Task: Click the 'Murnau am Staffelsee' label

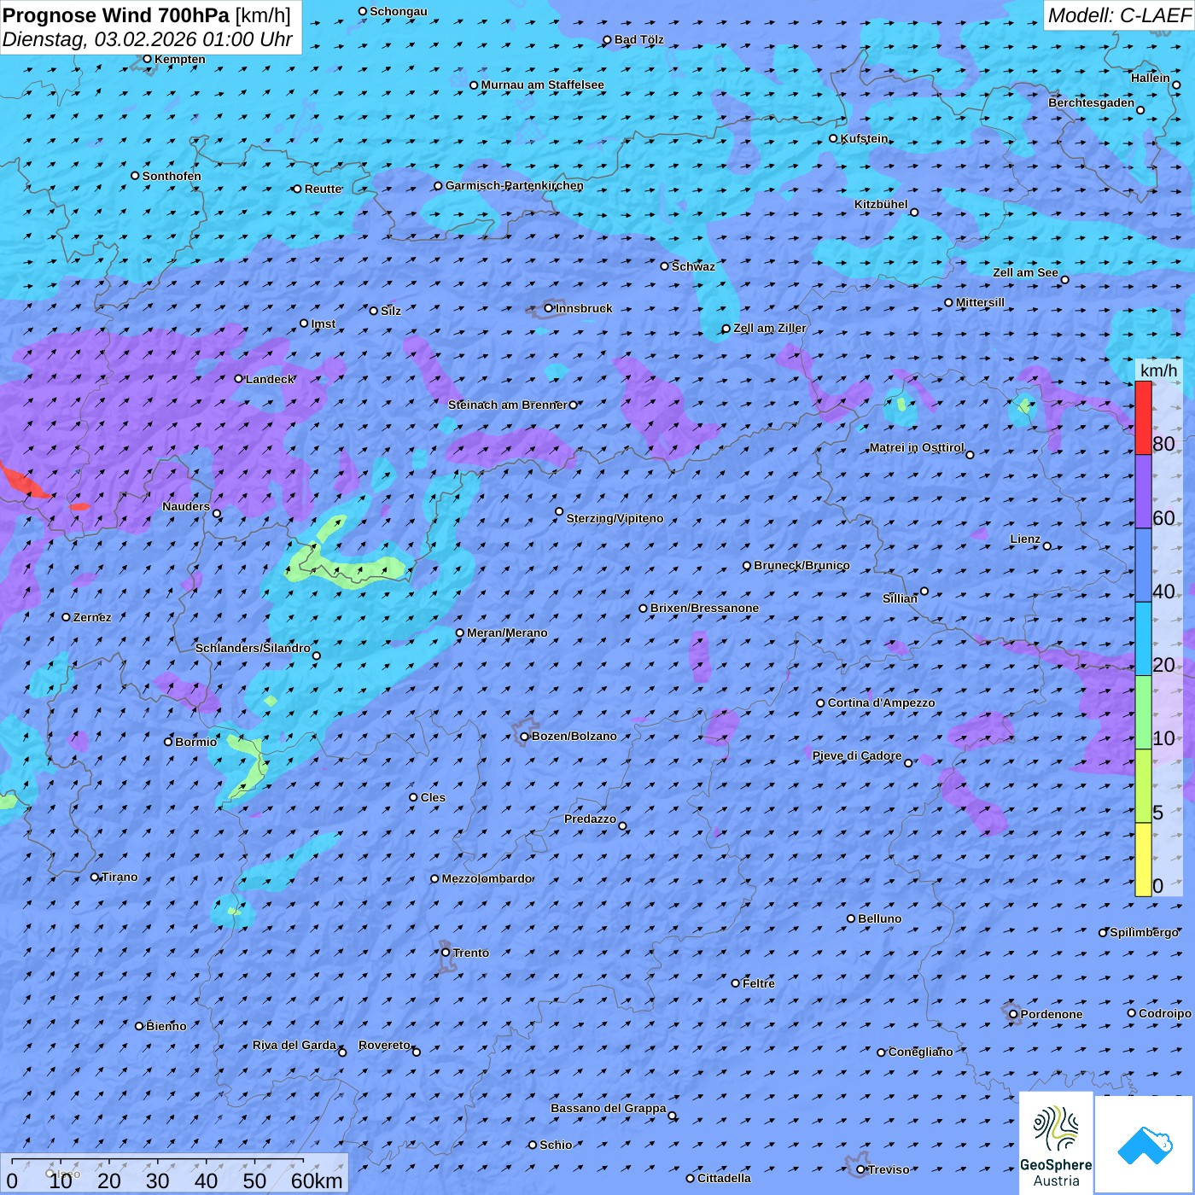Action: coord(542,85)
